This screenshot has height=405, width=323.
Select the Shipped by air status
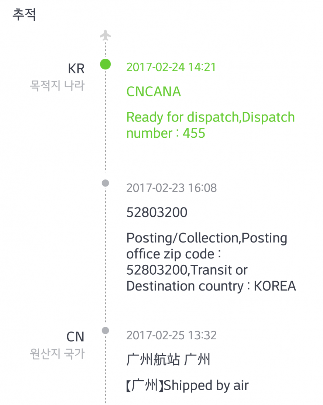(188, 385)
